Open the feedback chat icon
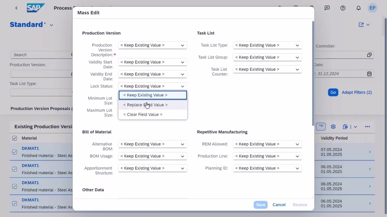 point(327,8)
